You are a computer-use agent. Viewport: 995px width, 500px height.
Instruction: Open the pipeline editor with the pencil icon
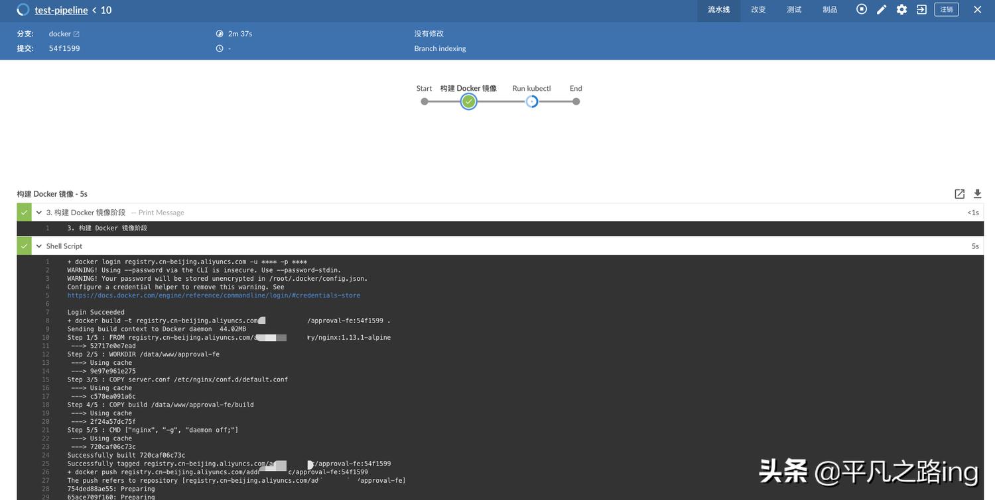click(x=881, y=9)
